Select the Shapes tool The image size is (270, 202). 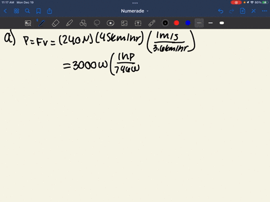click(83, 23)
